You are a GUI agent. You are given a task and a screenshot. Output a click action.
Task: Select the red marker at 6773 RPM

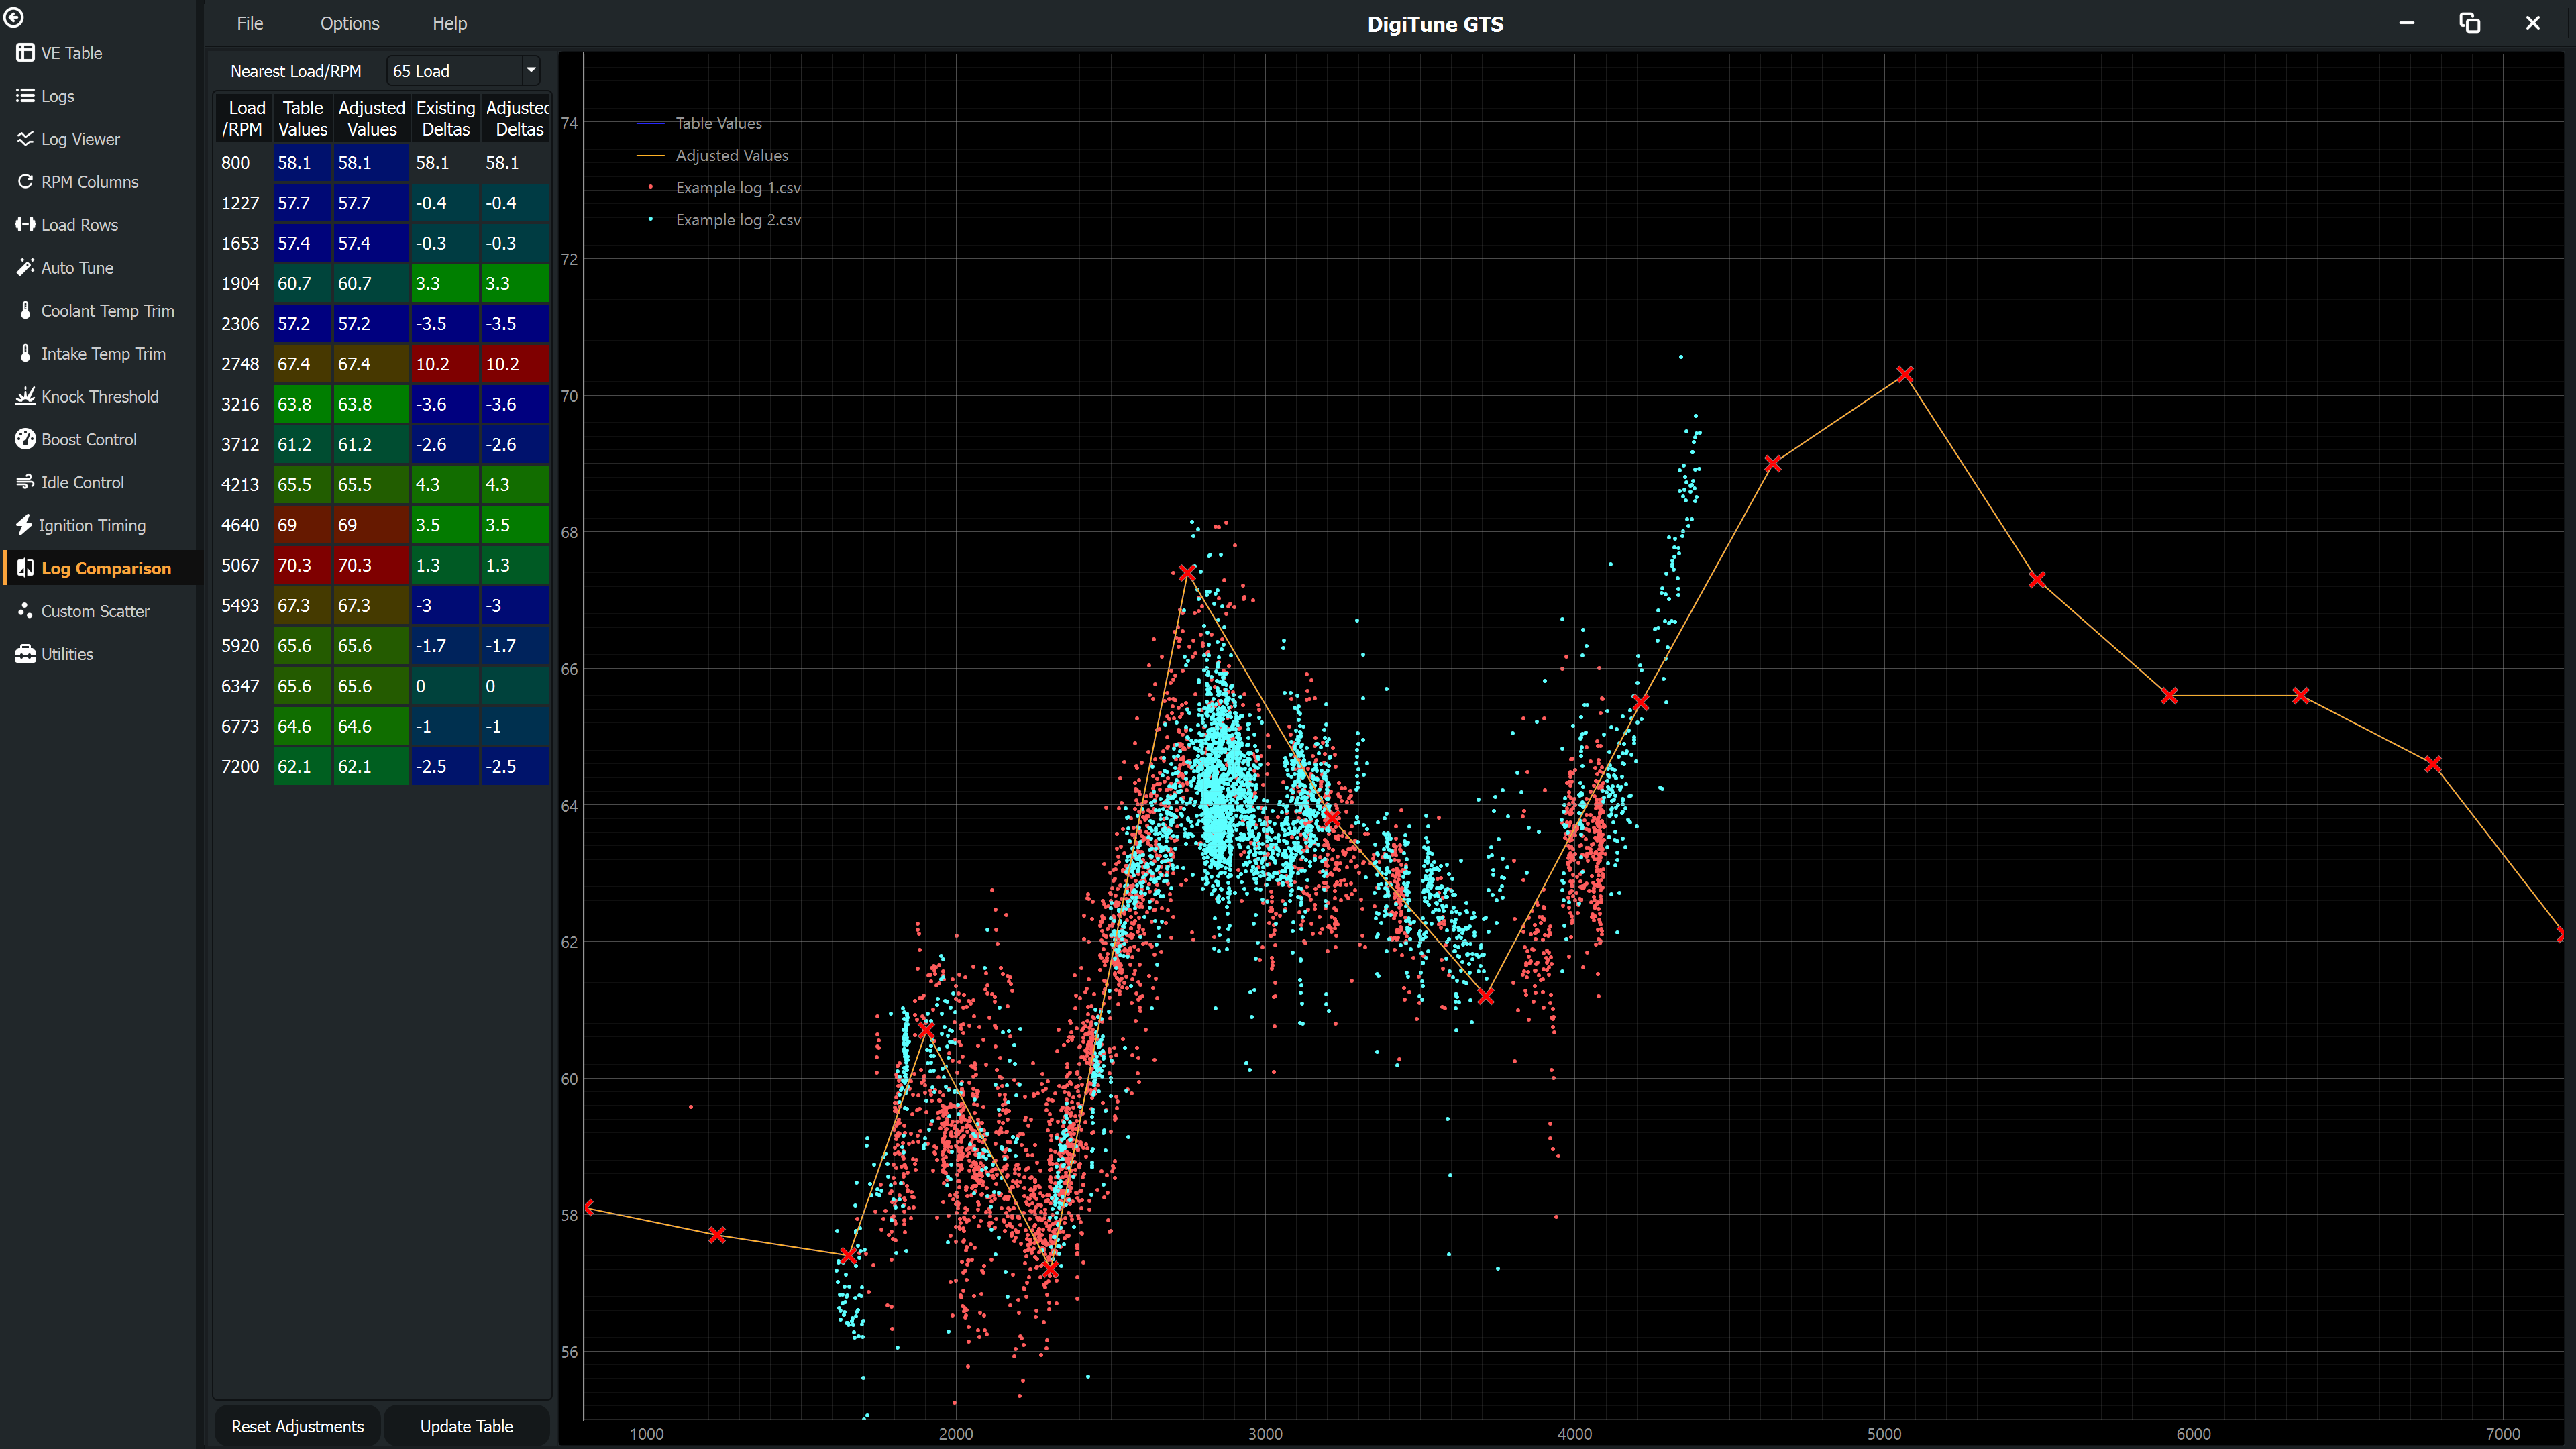2433,764
